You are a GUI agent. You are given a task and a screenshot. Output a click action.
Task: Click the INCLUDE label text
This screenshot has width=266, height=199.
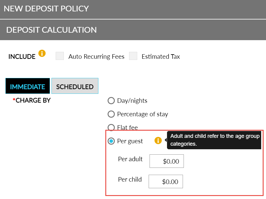coord(22,56)
